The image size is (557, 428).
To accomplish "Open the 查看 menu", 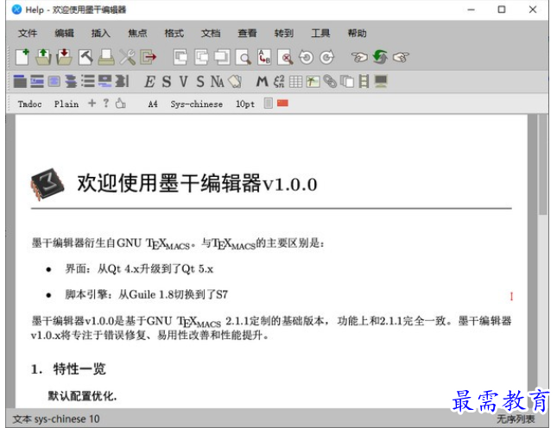I will click(247, 34).
